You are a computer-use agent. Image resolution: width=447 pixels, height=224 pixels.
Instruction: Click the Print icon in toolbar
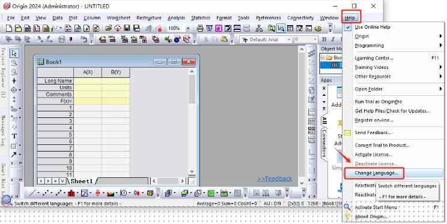[x=200, y=28]
